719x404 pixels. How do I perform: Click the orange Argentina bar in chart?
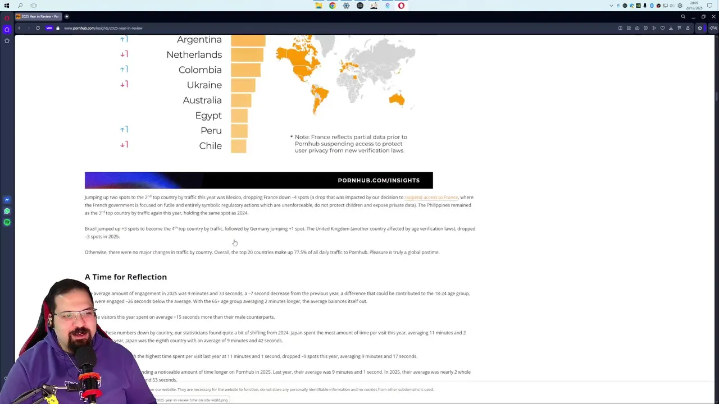(248, 40)
